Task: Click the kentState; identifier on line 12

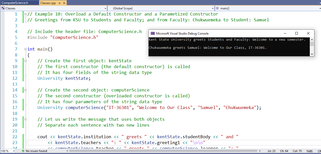Action: pyautogui.click(x=78, y=79)
